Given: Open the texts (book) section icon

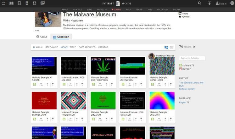Looking at the screenshot, I should [11, 3].
